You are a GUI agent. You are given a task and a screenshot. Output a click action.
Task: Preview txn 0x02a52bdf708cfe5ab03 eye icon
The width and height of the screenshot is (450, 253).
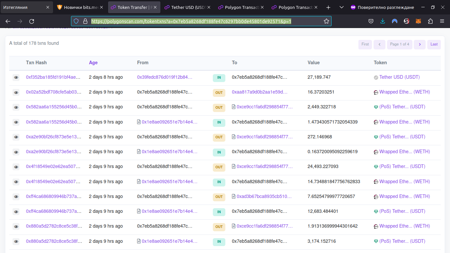pos(16,93)
